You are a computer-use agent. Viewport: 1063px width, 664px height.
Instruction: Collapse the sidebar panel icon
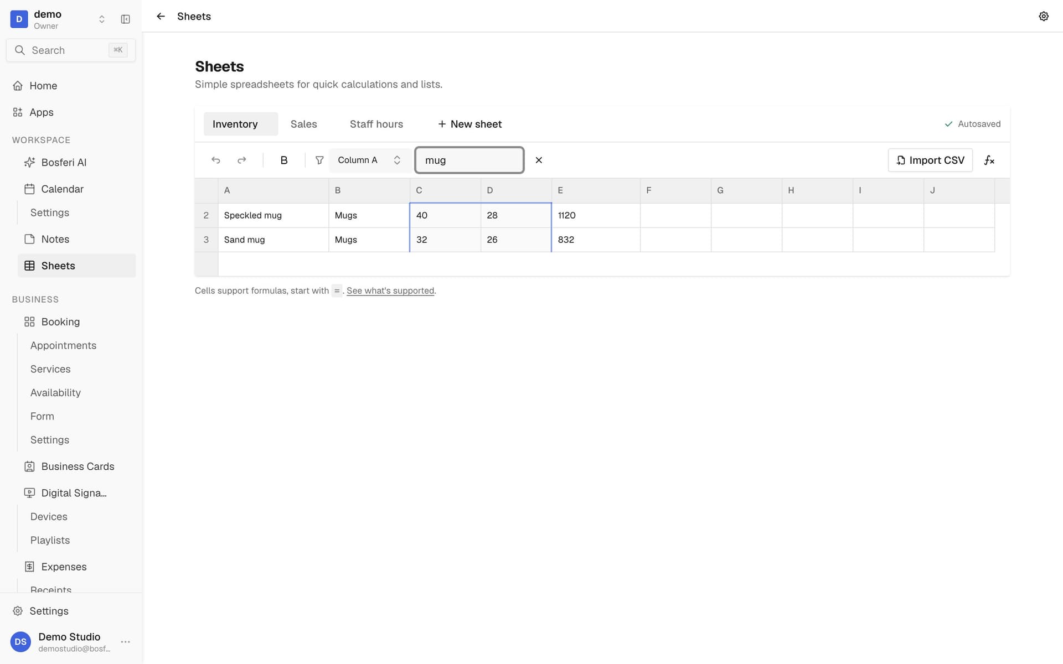pyautogui.click(x=126, y=19)
